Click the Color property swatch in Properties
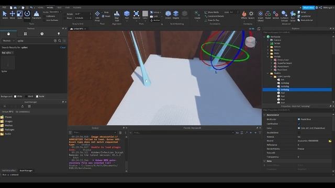Screen dimensions: 335x188 point(299,128)
